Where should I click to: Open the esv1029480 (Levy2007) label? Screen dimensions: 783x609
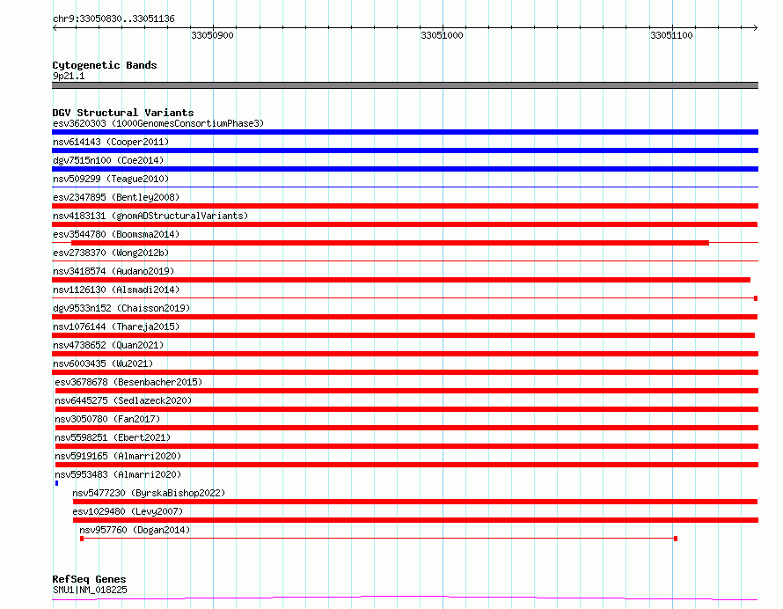coord(128,511)
